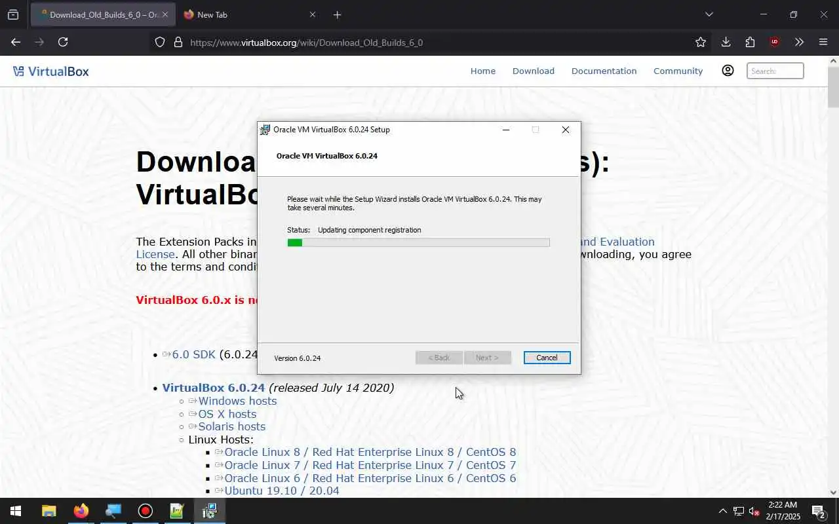Screen dimensions: 839x524
Task: Open the Firefox extensions menu
Action: 750,42
